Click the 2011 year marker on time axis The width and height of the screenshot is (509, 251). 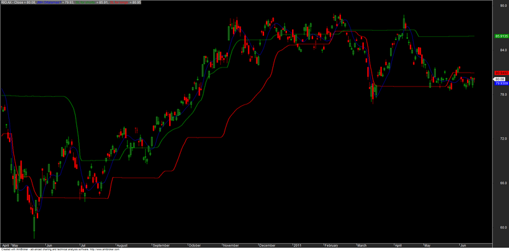click(298, 245)
